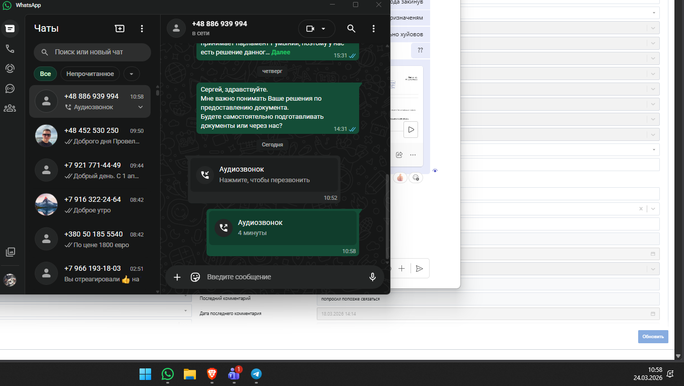Image resolution: width=684 pixels, height=386 pixels.
Task: Open the Chats section in WhatsApp sidebar
Action: pos(10,29)
